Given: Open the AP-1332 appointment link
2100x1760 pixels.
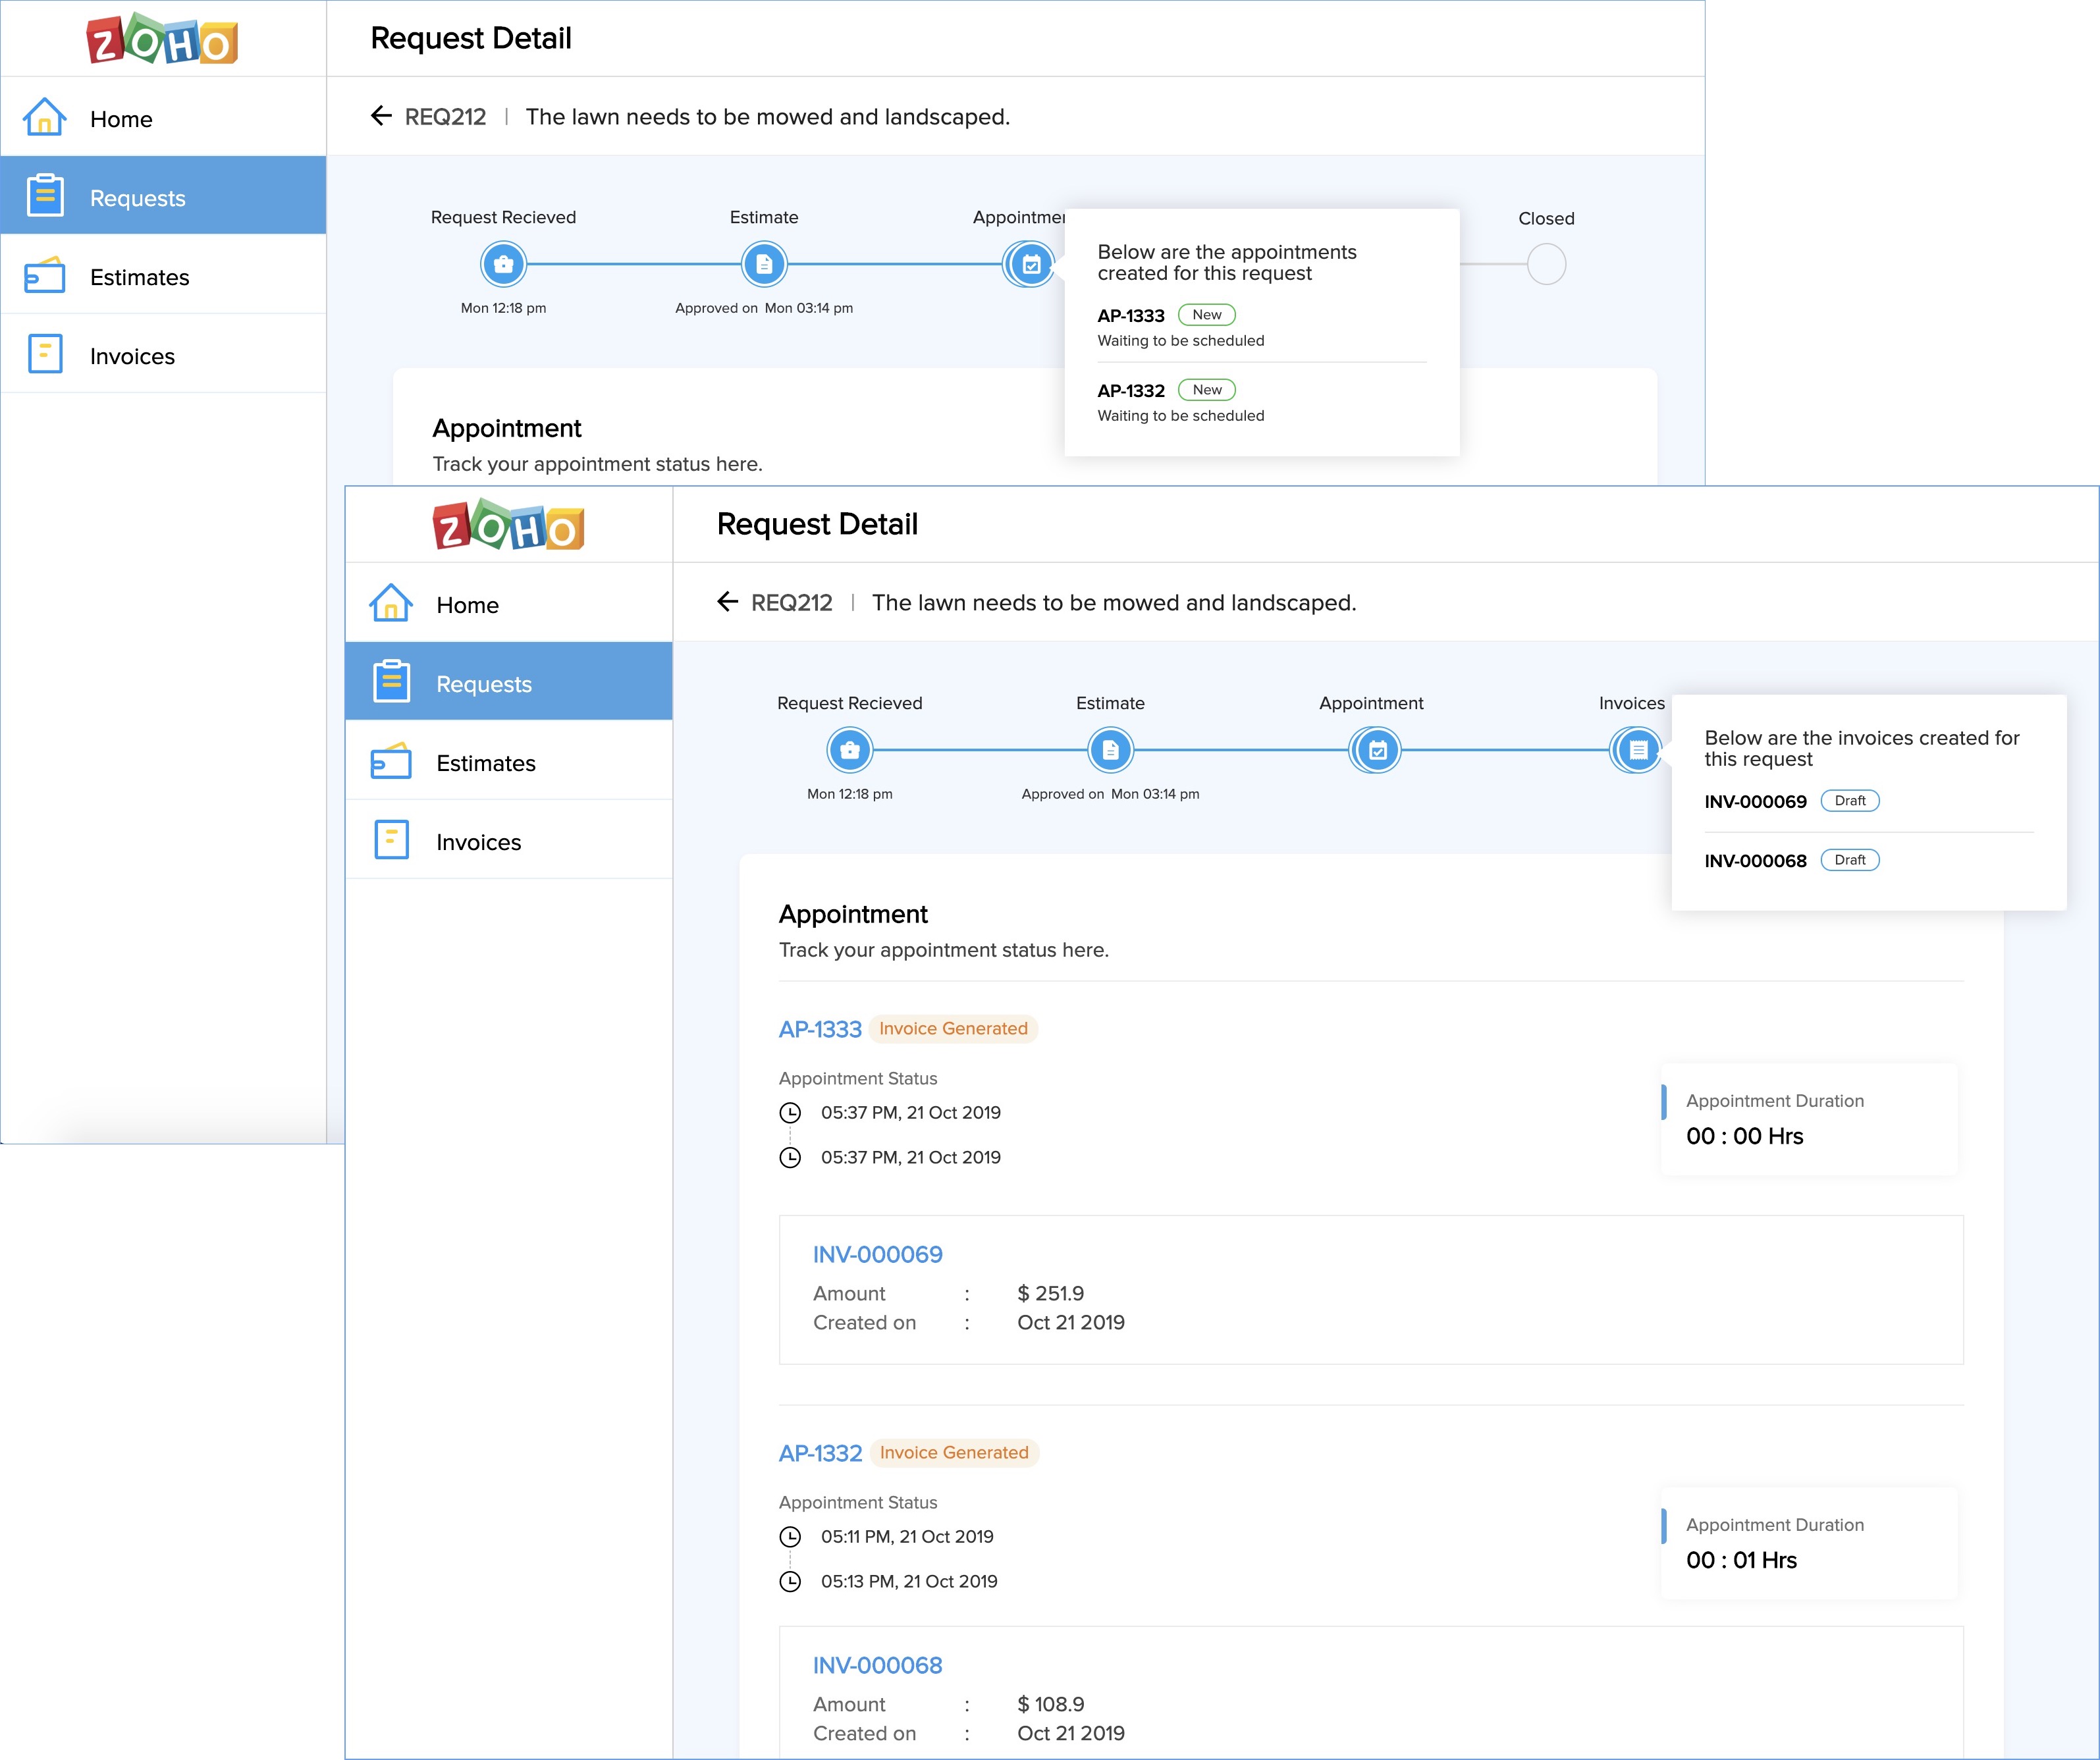Looking at the screenshot, I should click(x=819, y=1453).
